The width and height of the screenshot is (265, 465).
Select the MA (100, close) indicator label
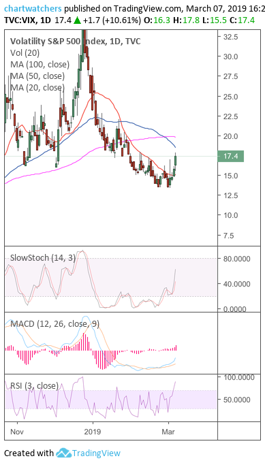pyautogui.click(x=40, y=65)
